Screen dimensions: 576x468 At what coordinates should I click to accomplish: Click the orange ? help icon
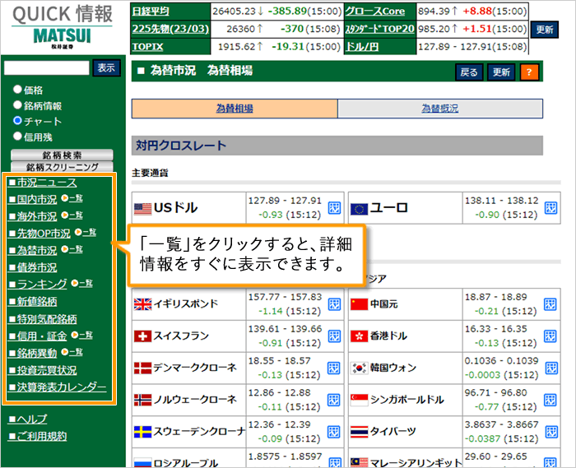pyautogui.click(x=529, y=72)
